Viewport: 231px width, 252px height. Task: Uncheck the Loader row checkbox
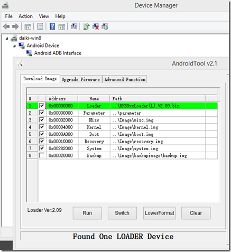point(42,106)
